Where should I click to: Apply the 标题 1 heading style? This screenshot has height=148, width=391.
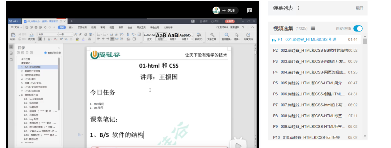tap(161, 37)
